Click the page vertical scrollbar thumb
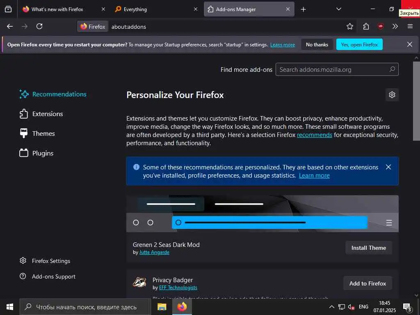The width and height of the screenshot is (420, 315). coord(416,101)
